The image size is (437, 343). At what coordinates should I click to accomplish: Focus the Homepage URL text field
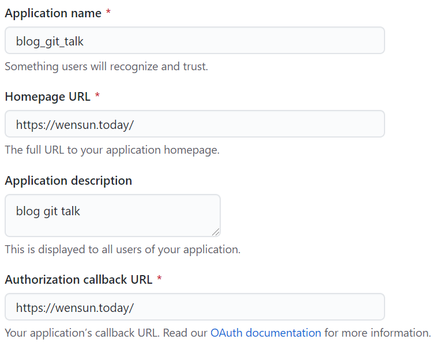coord(194,124)
